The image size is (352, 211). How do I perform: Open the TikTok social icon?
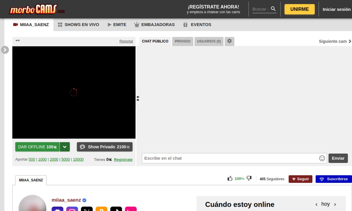[116, 209]
